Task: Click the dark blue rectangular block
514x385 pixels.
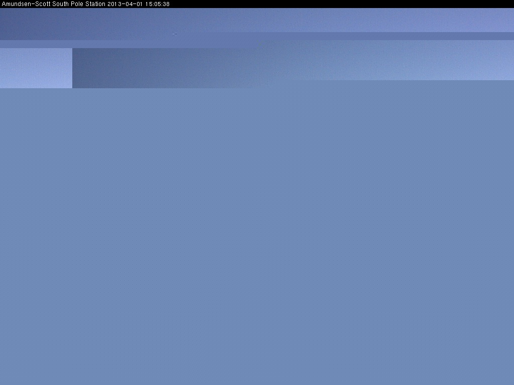Action: tap(151, 68)
